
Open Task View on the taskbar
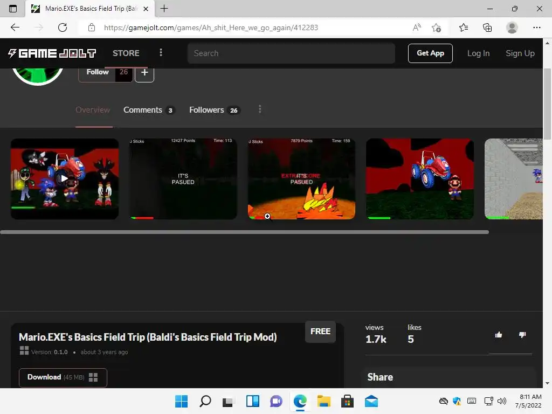228,401
